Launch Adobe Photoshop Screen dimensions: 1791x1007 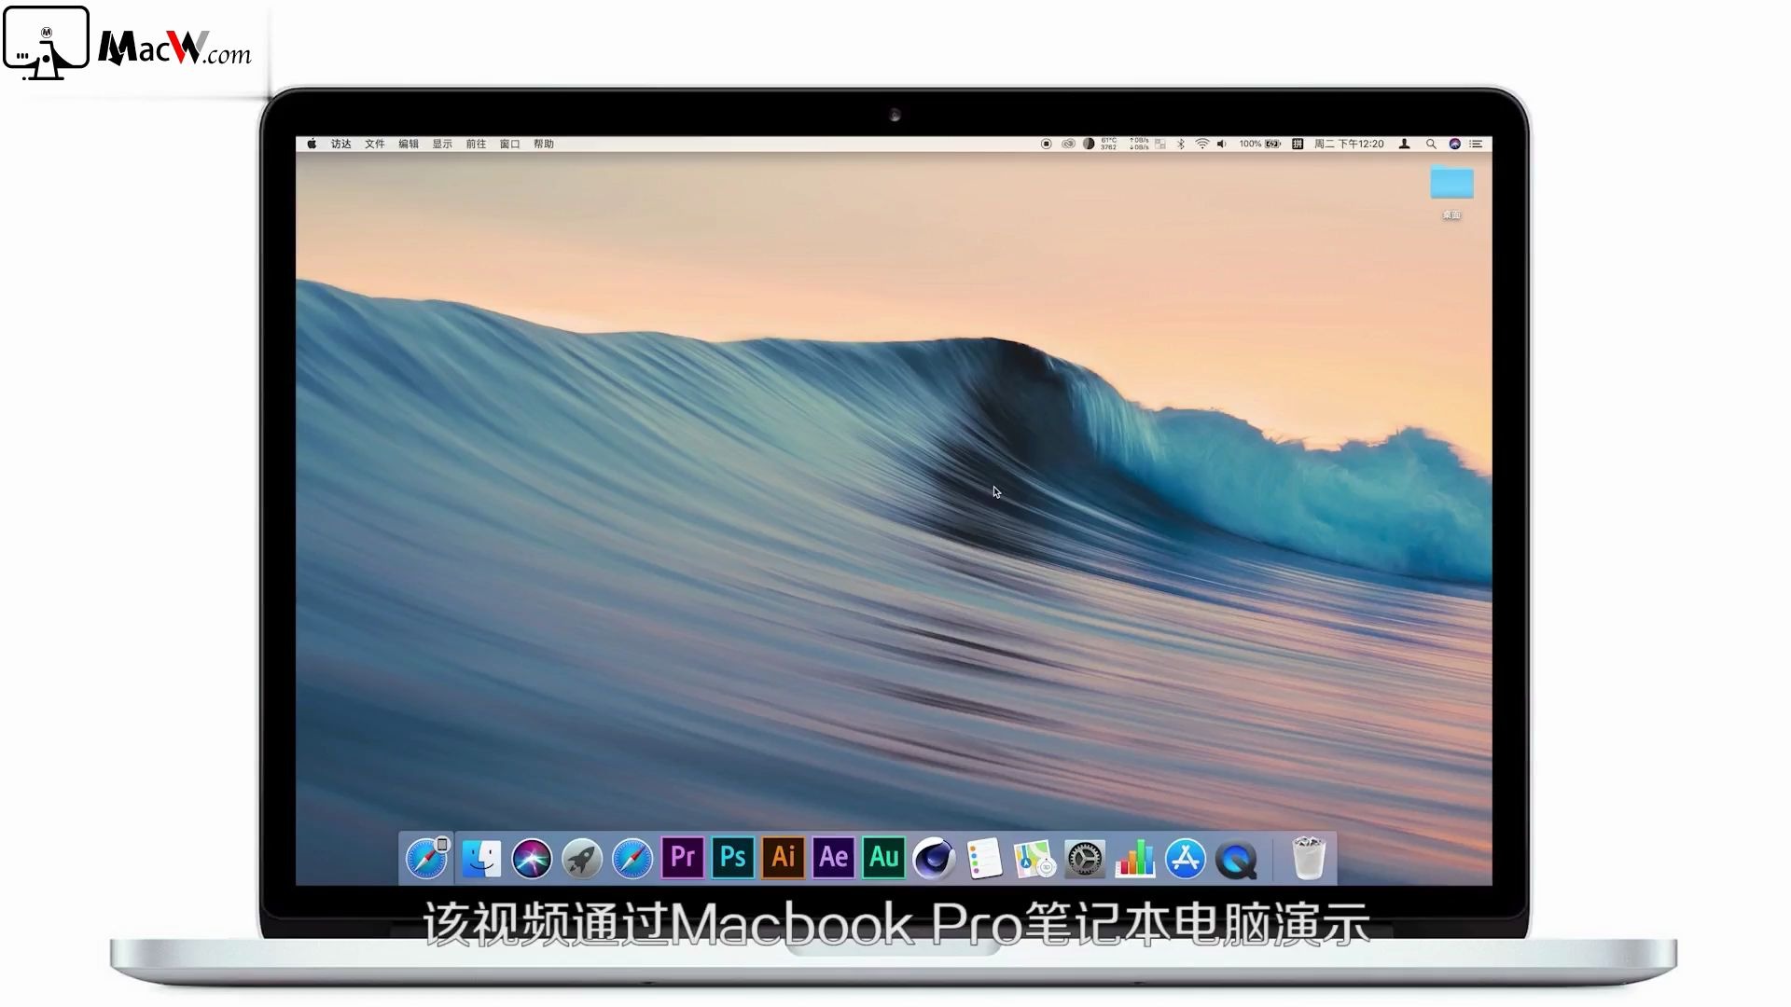coord(730,857)
